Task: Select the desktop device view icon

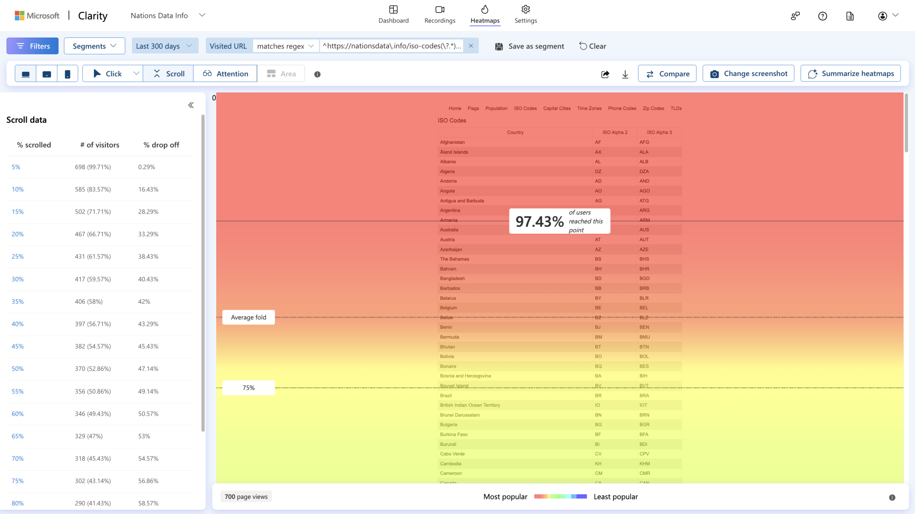Action: click(25, 74)
